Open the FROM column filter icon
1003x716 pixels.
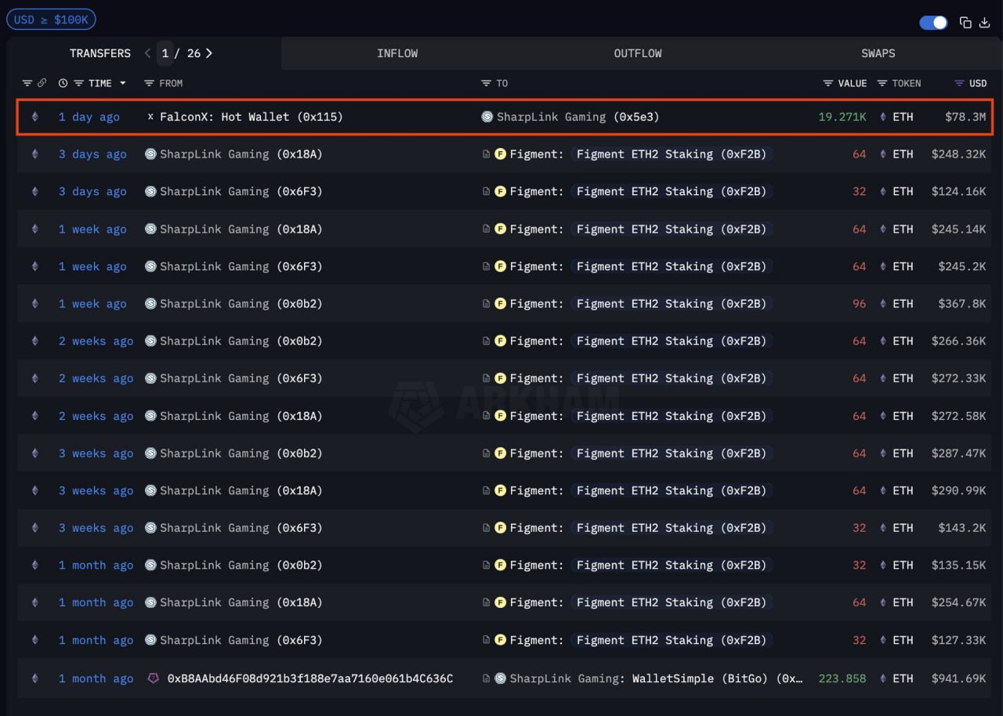pyautogui.click(x=149, y=83)
